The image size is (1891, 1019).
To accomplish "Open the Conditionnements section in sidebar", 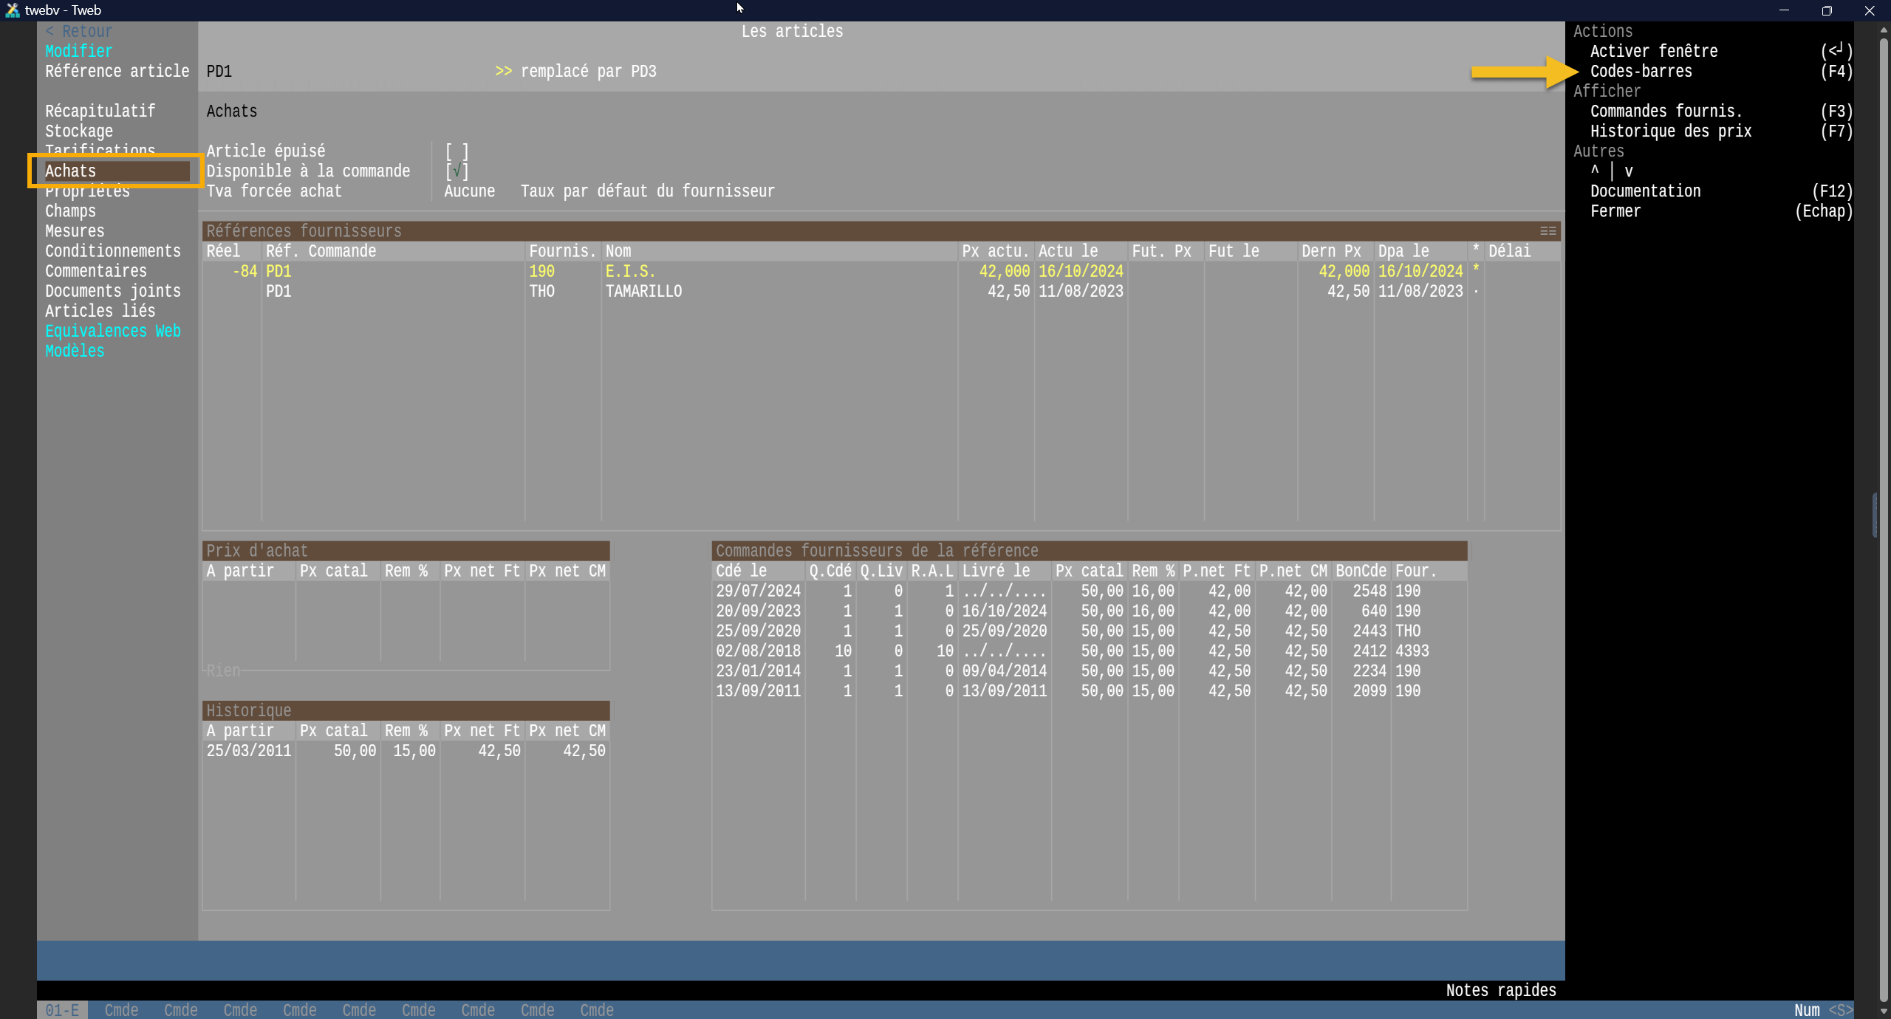I will click(x=112, y=251).
